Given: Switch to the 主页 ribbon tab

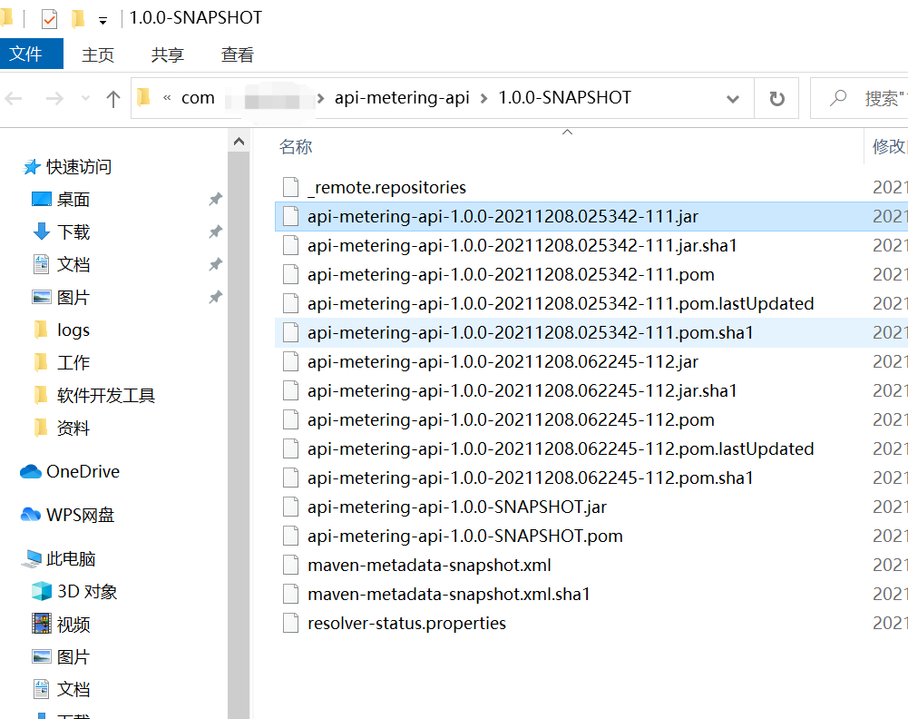Looking at the screenshot, I should (x=98, y=54).
